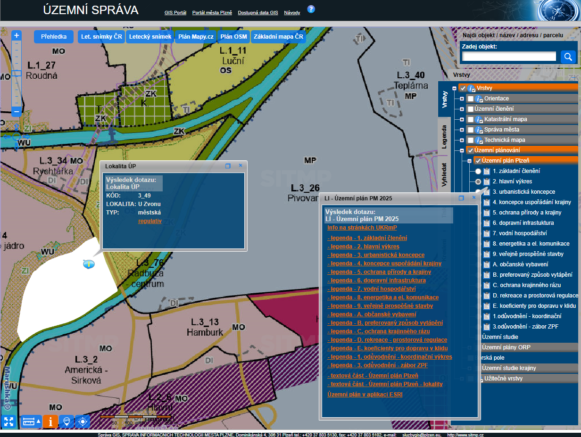Click the GPS location pin icon
Image resolution: width=581 pixels, height=437 pixels.
[x=66, y=421]
